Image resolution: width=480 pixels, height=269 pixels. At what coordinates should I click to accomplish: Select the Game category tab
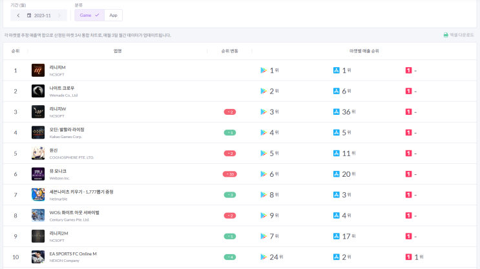pos(89,15)
